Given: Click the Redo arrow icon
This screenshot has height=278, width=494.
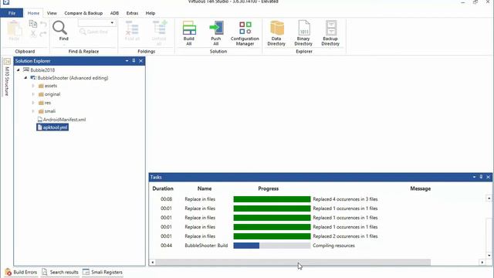Looking at the screenshot, I should click(43, 34).
